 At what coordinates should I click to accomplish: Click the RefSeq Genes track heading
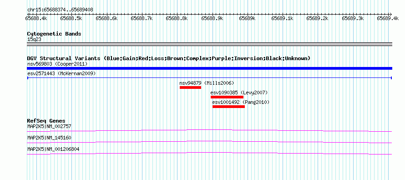tap(46, 121)
